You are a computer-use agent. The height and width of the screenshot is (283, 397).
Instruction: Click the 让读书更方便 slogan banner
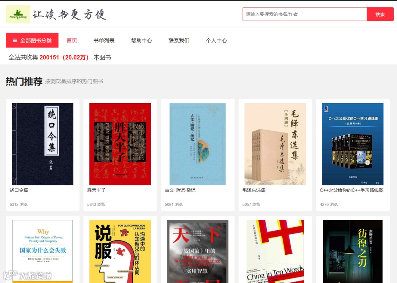click(69, 14)
